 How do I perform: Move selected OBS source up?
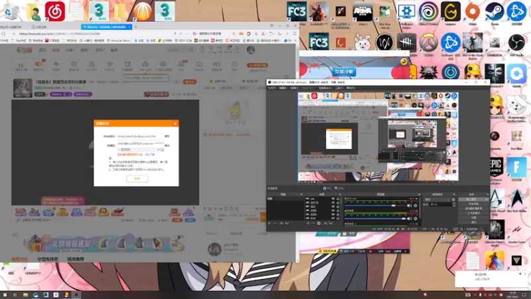[x=325, y=223]
